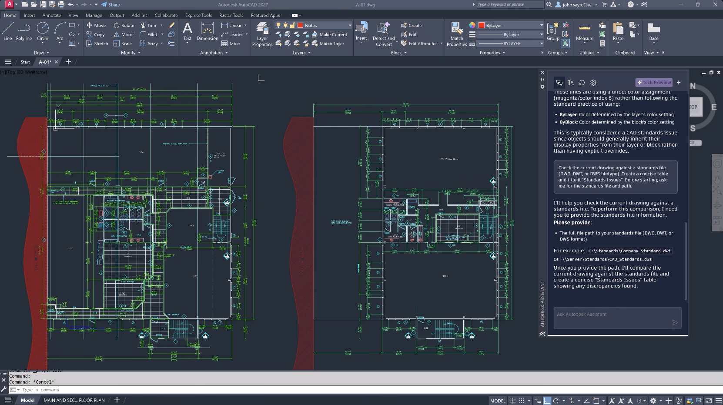The height and width of the screenshot is (405, 723).
Task: Select the Line drawing tool
Action: coord(7,31)
